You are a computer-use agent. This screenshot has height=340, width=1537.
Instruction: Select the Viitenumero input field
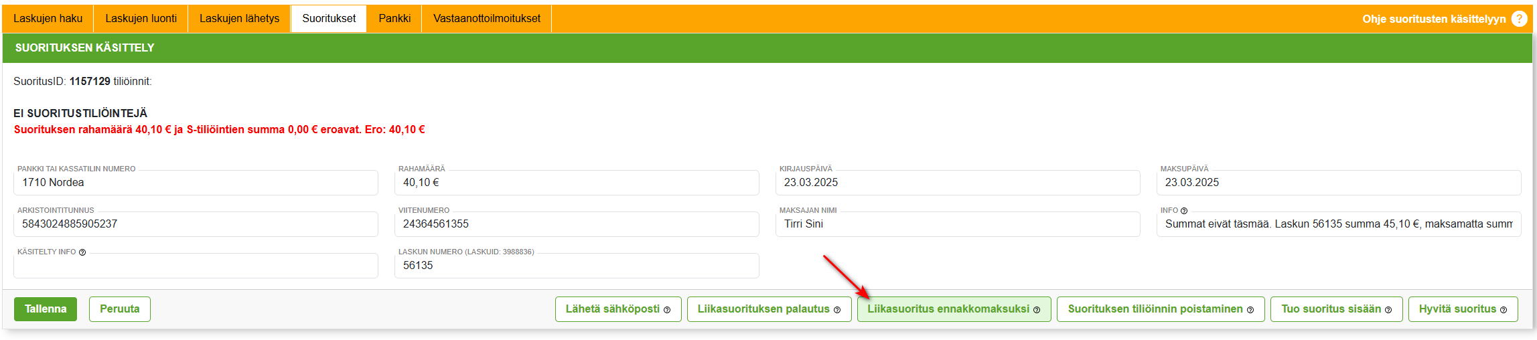[x=576, y=224]
